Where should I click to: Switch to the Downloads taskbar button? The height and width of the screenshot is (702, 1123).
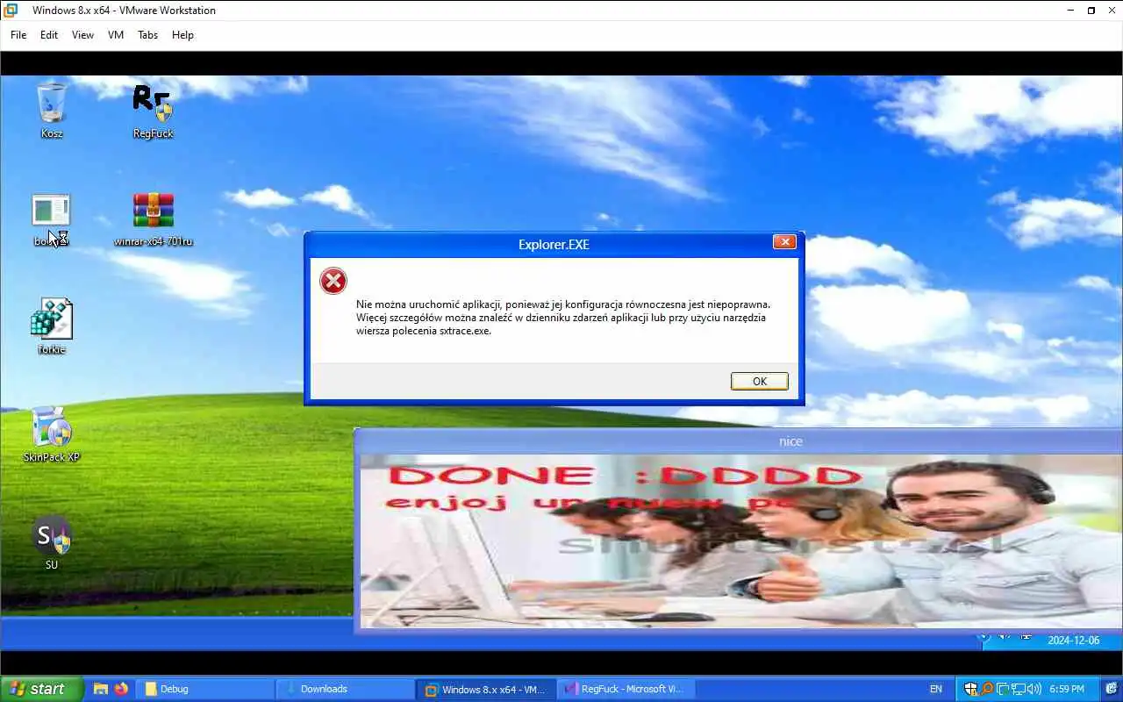tap(346, 689)
